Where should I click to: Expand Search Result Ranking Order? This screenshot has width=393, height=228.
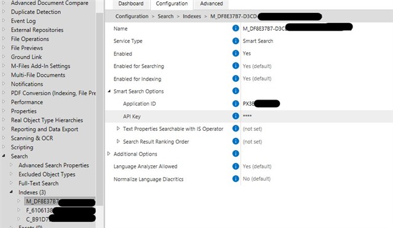(x=118, y=141)
